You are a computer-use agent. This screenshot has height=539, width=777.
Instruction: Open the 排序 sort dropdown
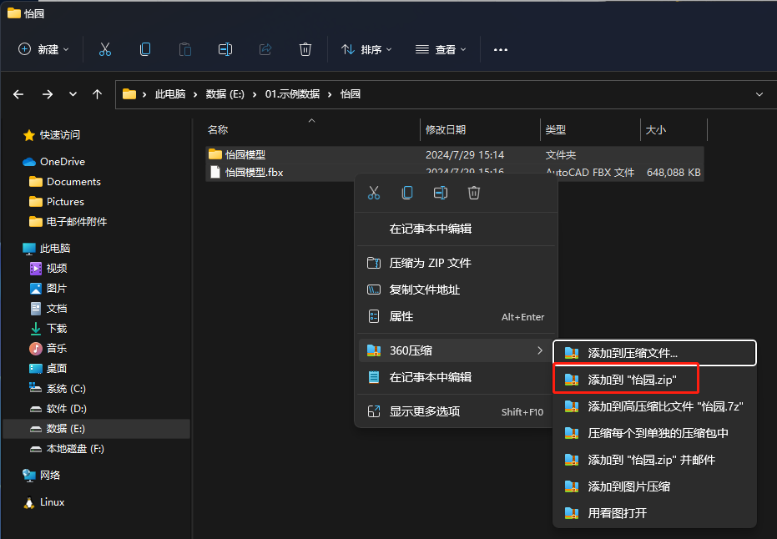(366, 49)
